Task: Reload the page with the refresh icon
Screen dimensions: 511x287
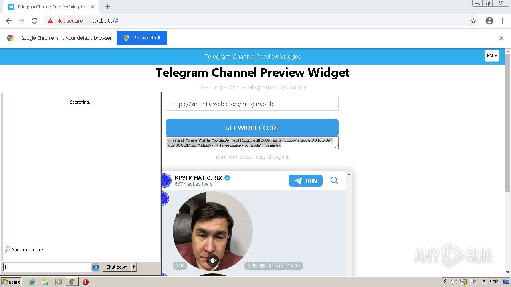Action: [x=34, y=21]
